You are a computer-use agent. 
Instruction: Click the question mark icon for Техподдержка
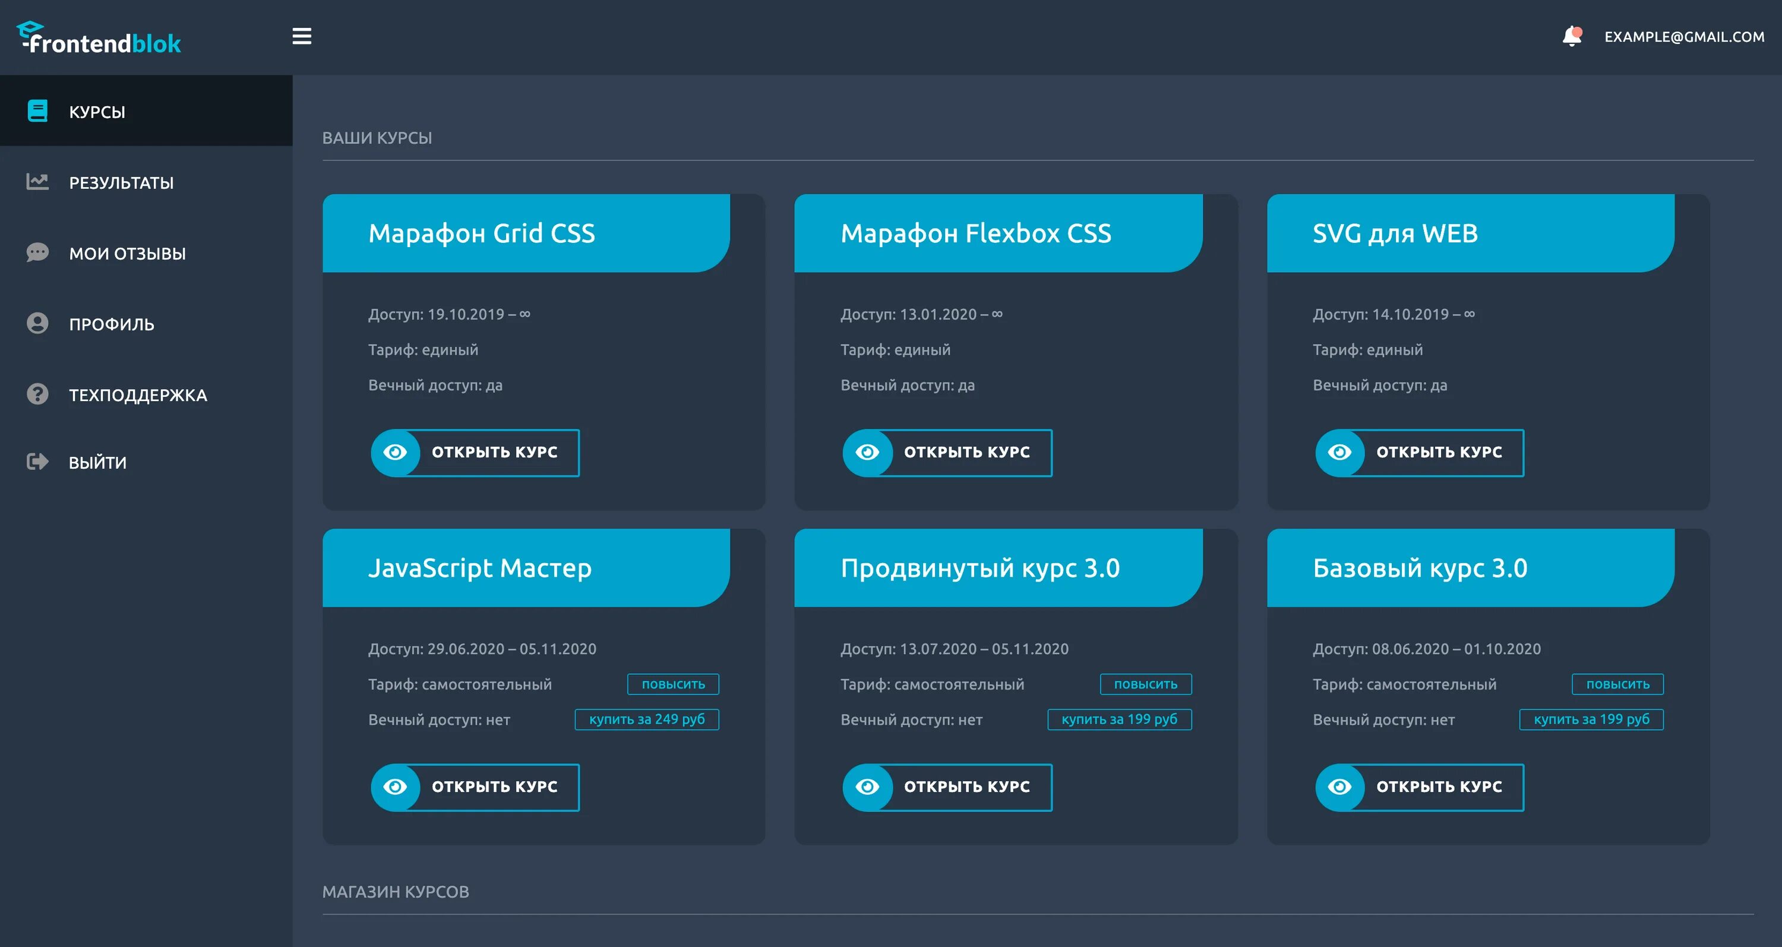tap(37, 394)
